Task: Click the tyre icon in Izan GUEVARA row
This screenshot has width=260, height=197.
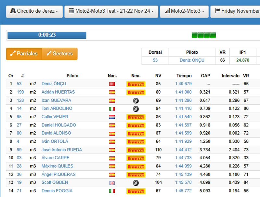Action: pyautogui.click(x=136, y=101)
